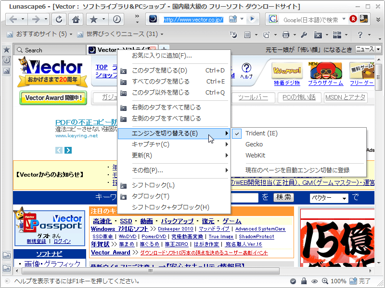This screenshot has height=288, width=385.
Task: Open the history clock sidebar icon
Action: pyautogui.click(x=7, y=60)
